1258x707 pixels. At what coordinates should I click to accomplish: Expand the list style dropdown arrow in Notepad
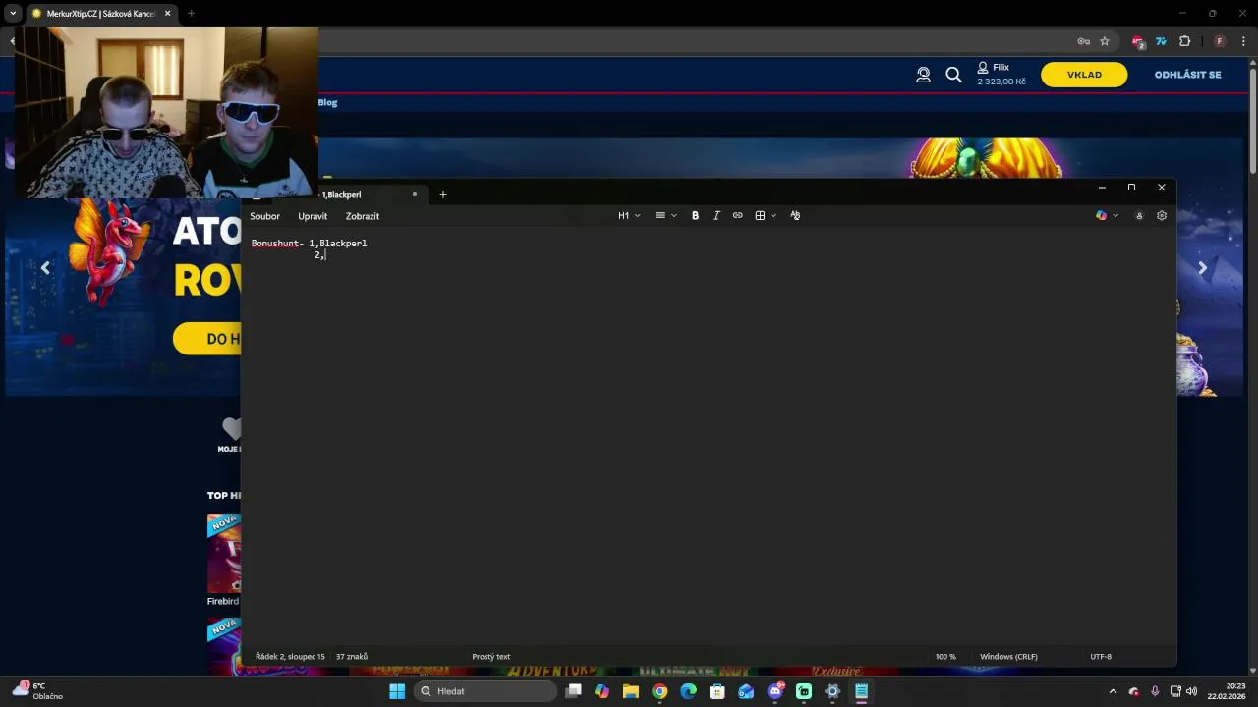tap(674, 215)
